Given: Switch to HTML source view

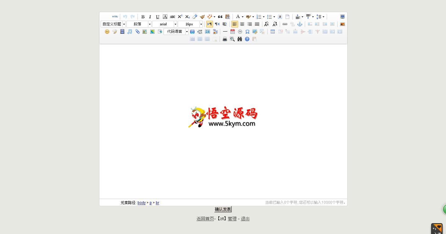Looking at the screenshot, I should coord(115,17).
